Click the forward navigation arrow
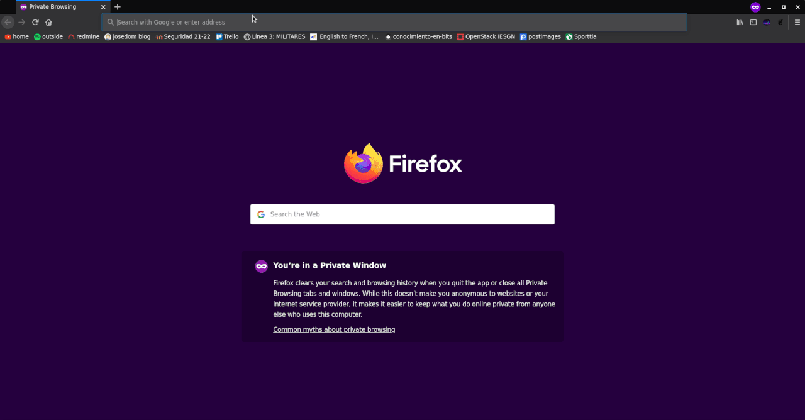Viewport: 805px width, 420px height. pos(21,22)
